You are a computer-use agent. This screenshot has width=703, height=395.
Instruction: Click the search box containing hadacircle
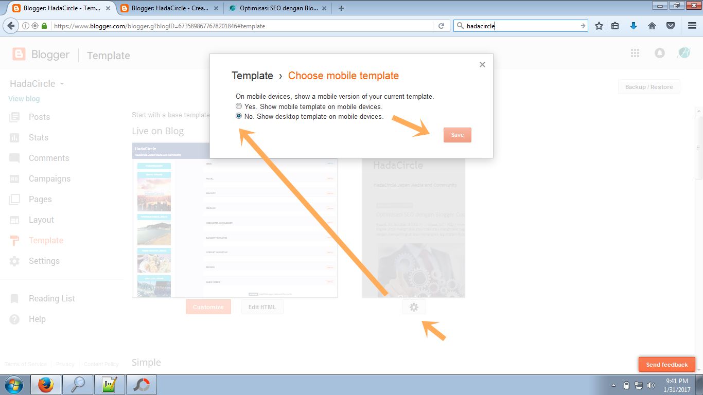[521, 26]
